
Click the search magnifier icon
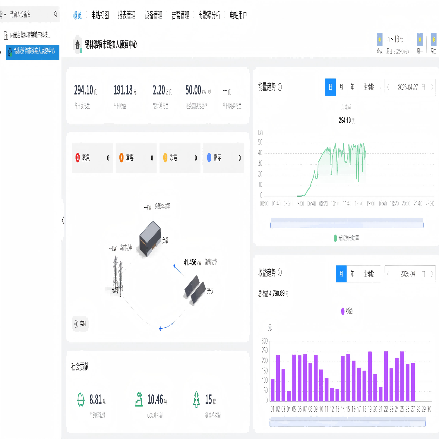(x=56, y=14)
